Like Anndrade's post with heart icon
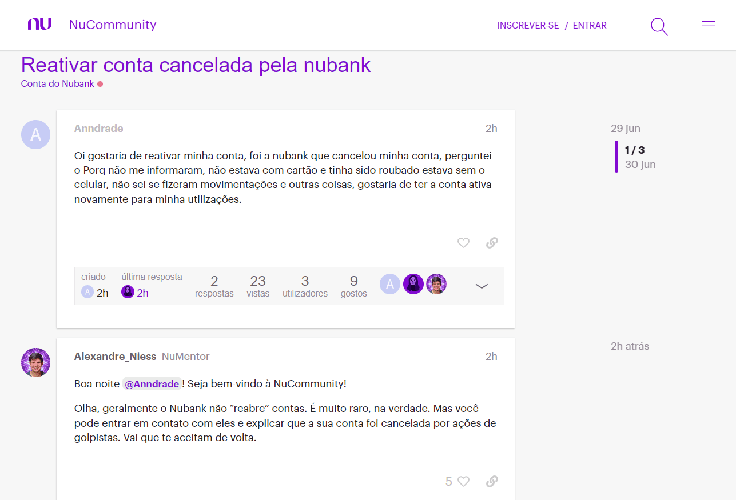 click(x=463, y=243)
